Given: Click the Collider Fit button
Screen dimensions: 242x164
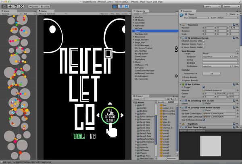Looking at the screenshot, I should click(212, 74).
